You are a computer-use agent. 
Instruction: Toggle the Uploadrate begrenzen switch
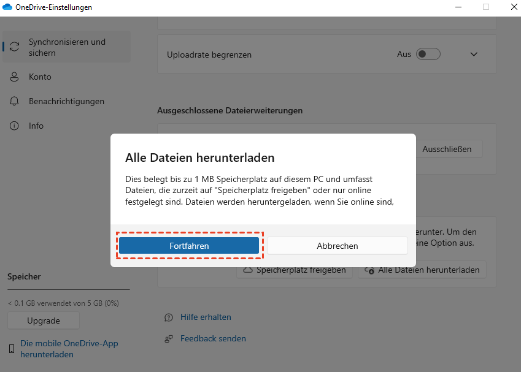[428, 54]
